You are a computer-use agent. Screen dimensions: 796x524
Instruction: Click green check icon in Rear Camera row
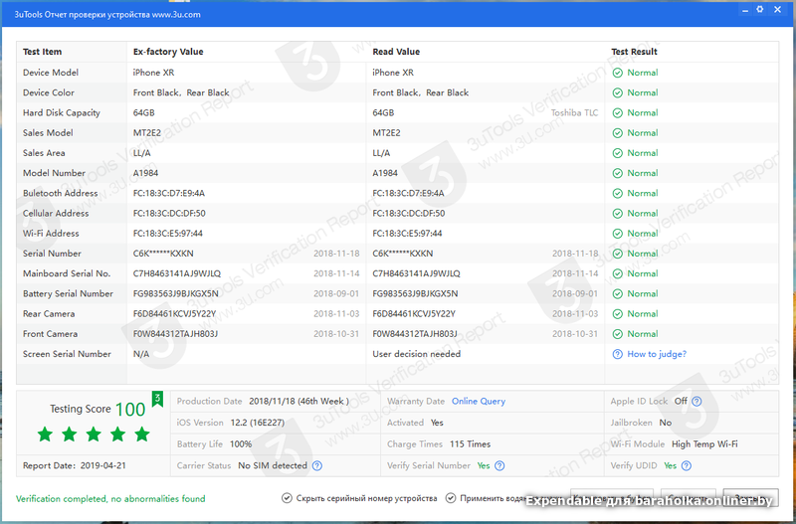[617, 314]
